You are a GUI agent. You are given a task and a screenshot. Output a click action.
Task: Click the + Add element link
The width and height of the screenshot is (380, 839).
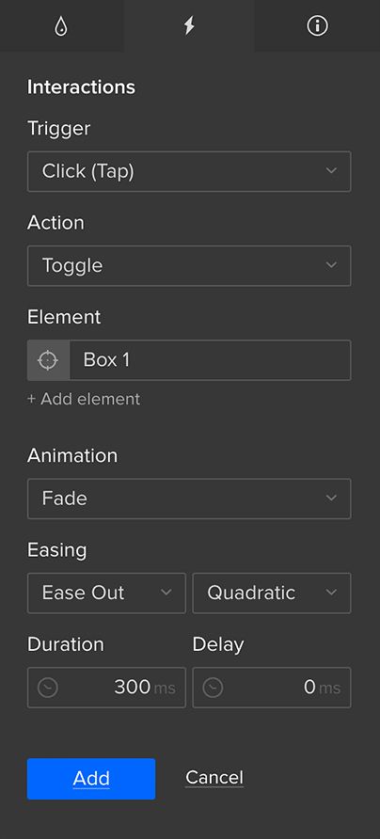[84, 399]
